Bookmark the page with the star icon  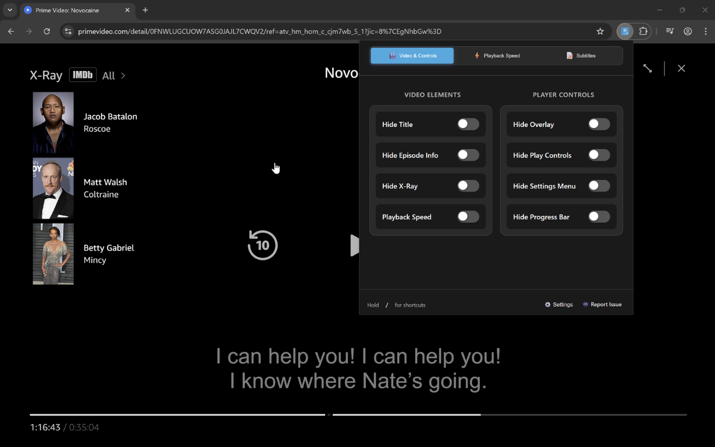click(x=600, y=31)
